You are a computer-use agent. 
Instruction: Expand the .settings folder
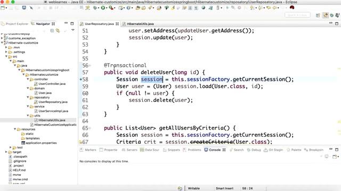[x=6, y=52]
